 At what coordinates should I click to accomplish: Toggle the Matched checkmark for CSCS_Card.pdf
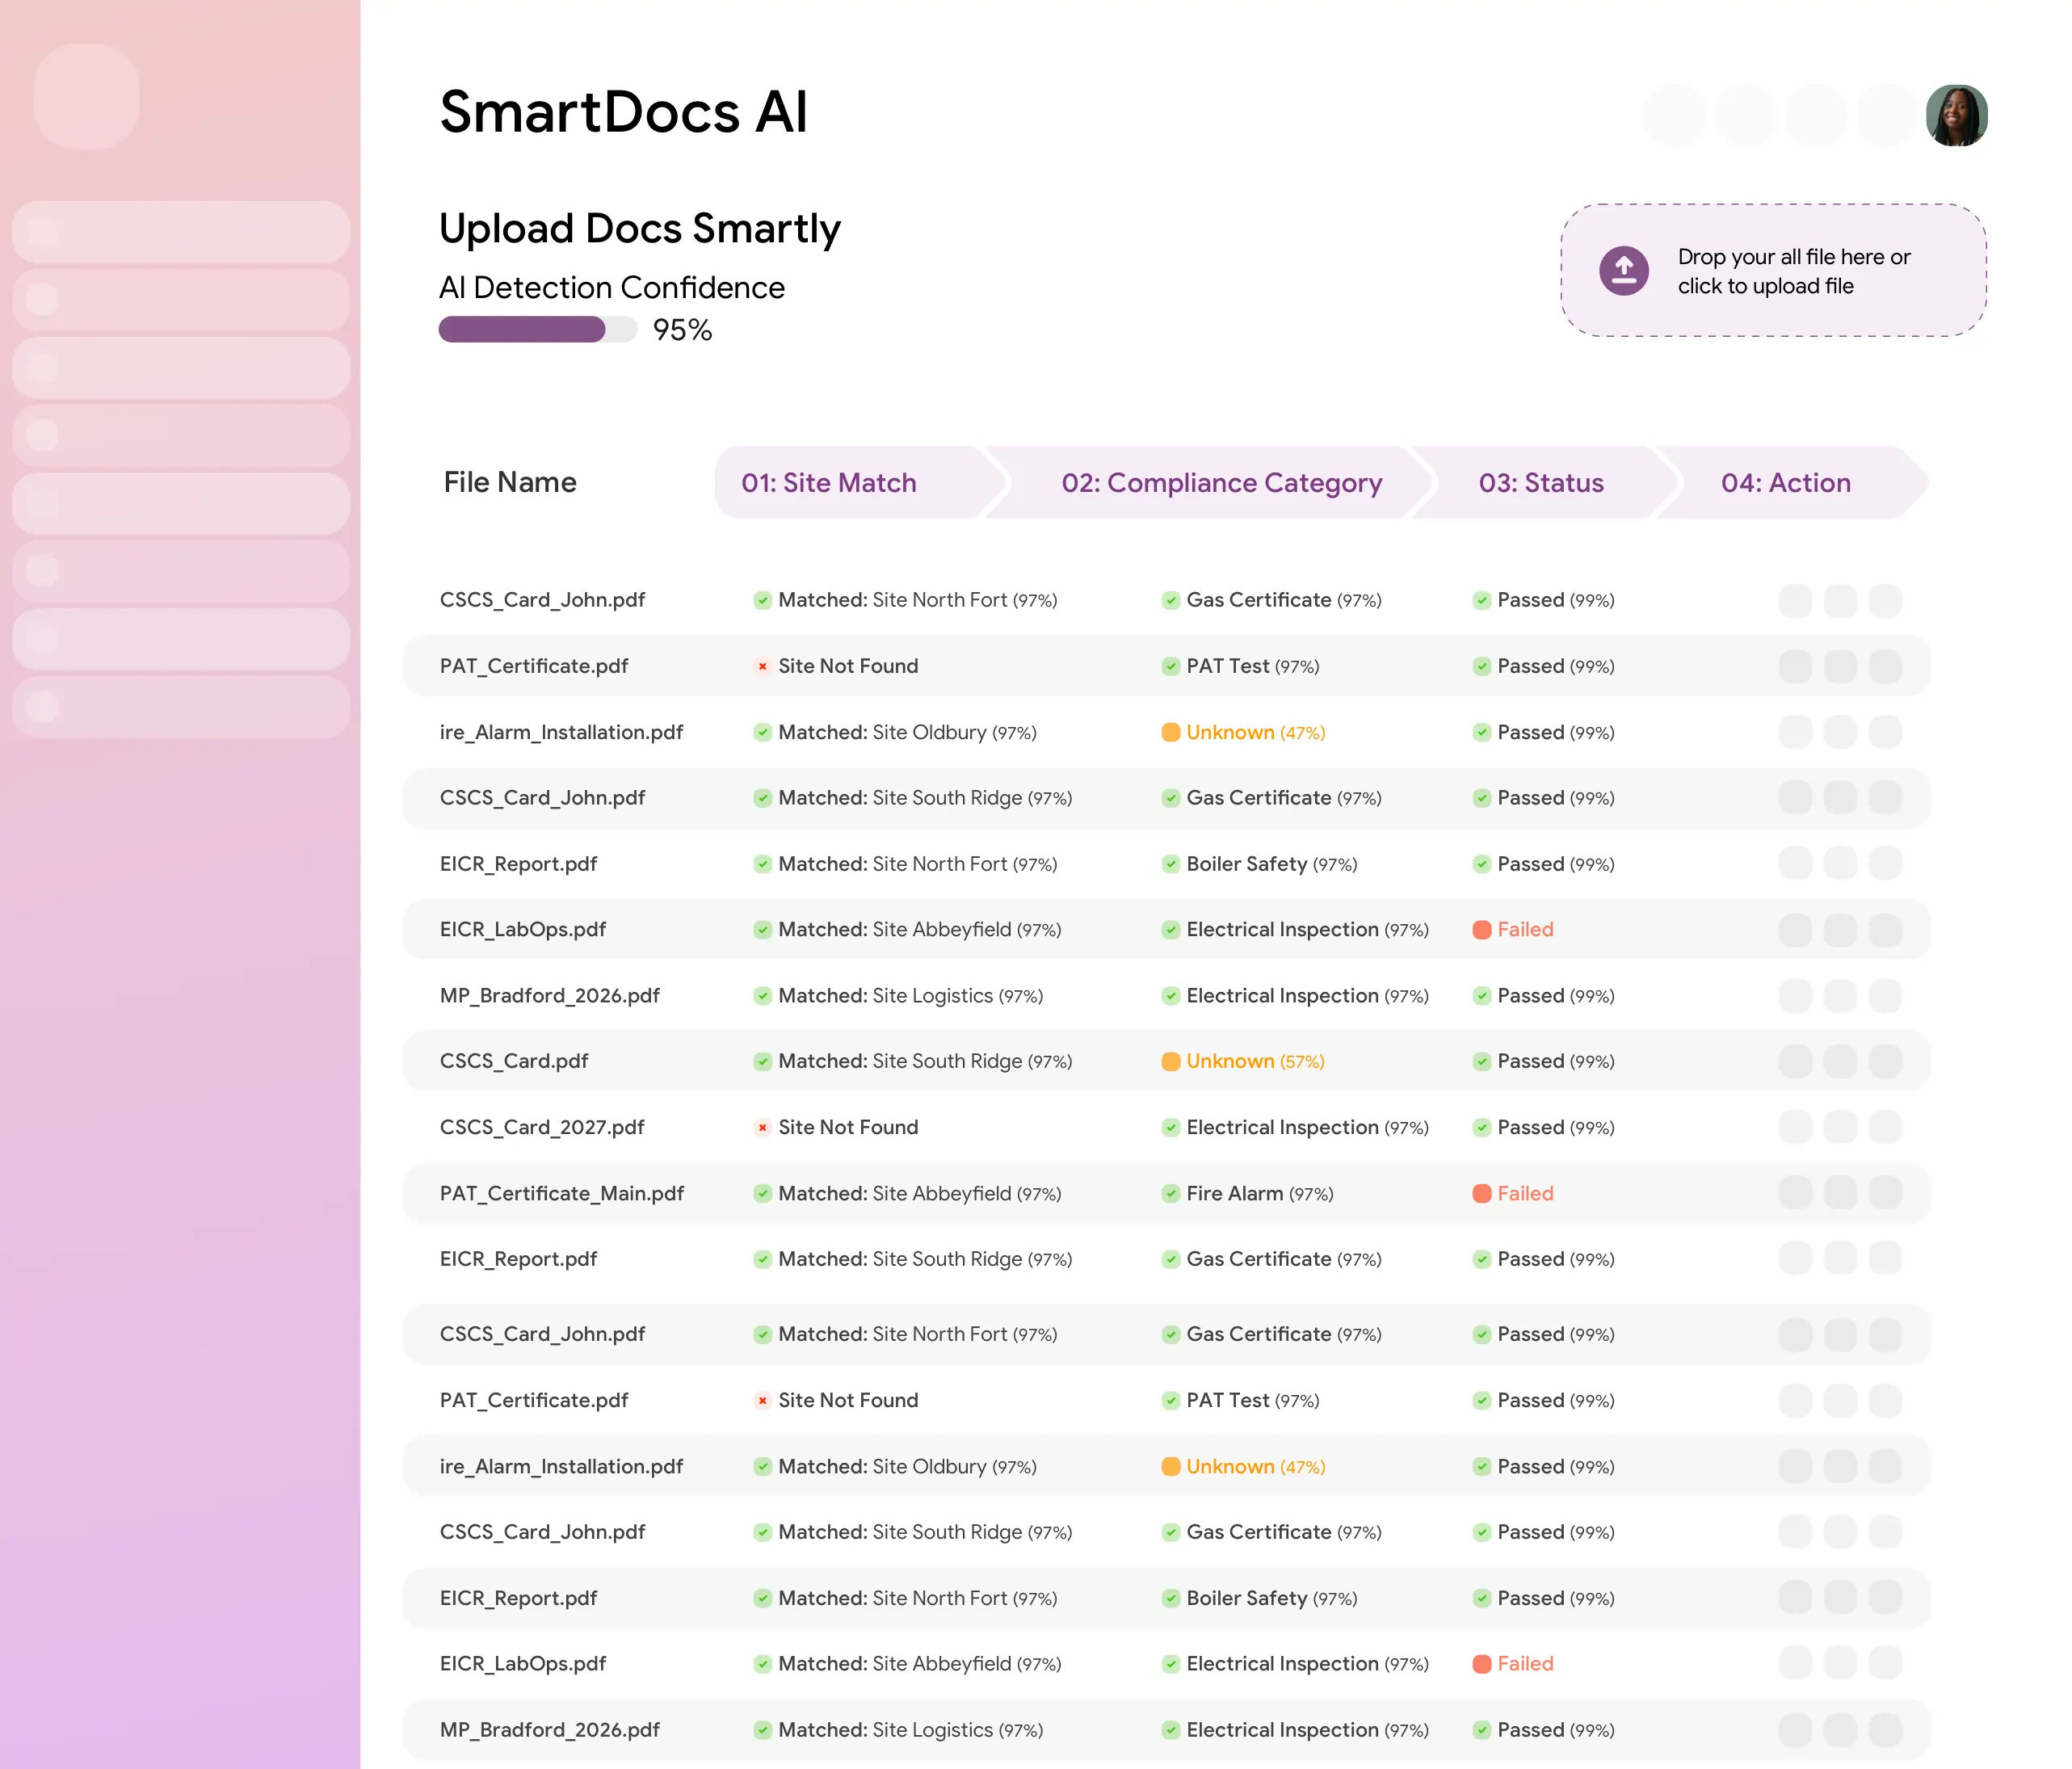pyautogui.click(x=764, y=1061)
